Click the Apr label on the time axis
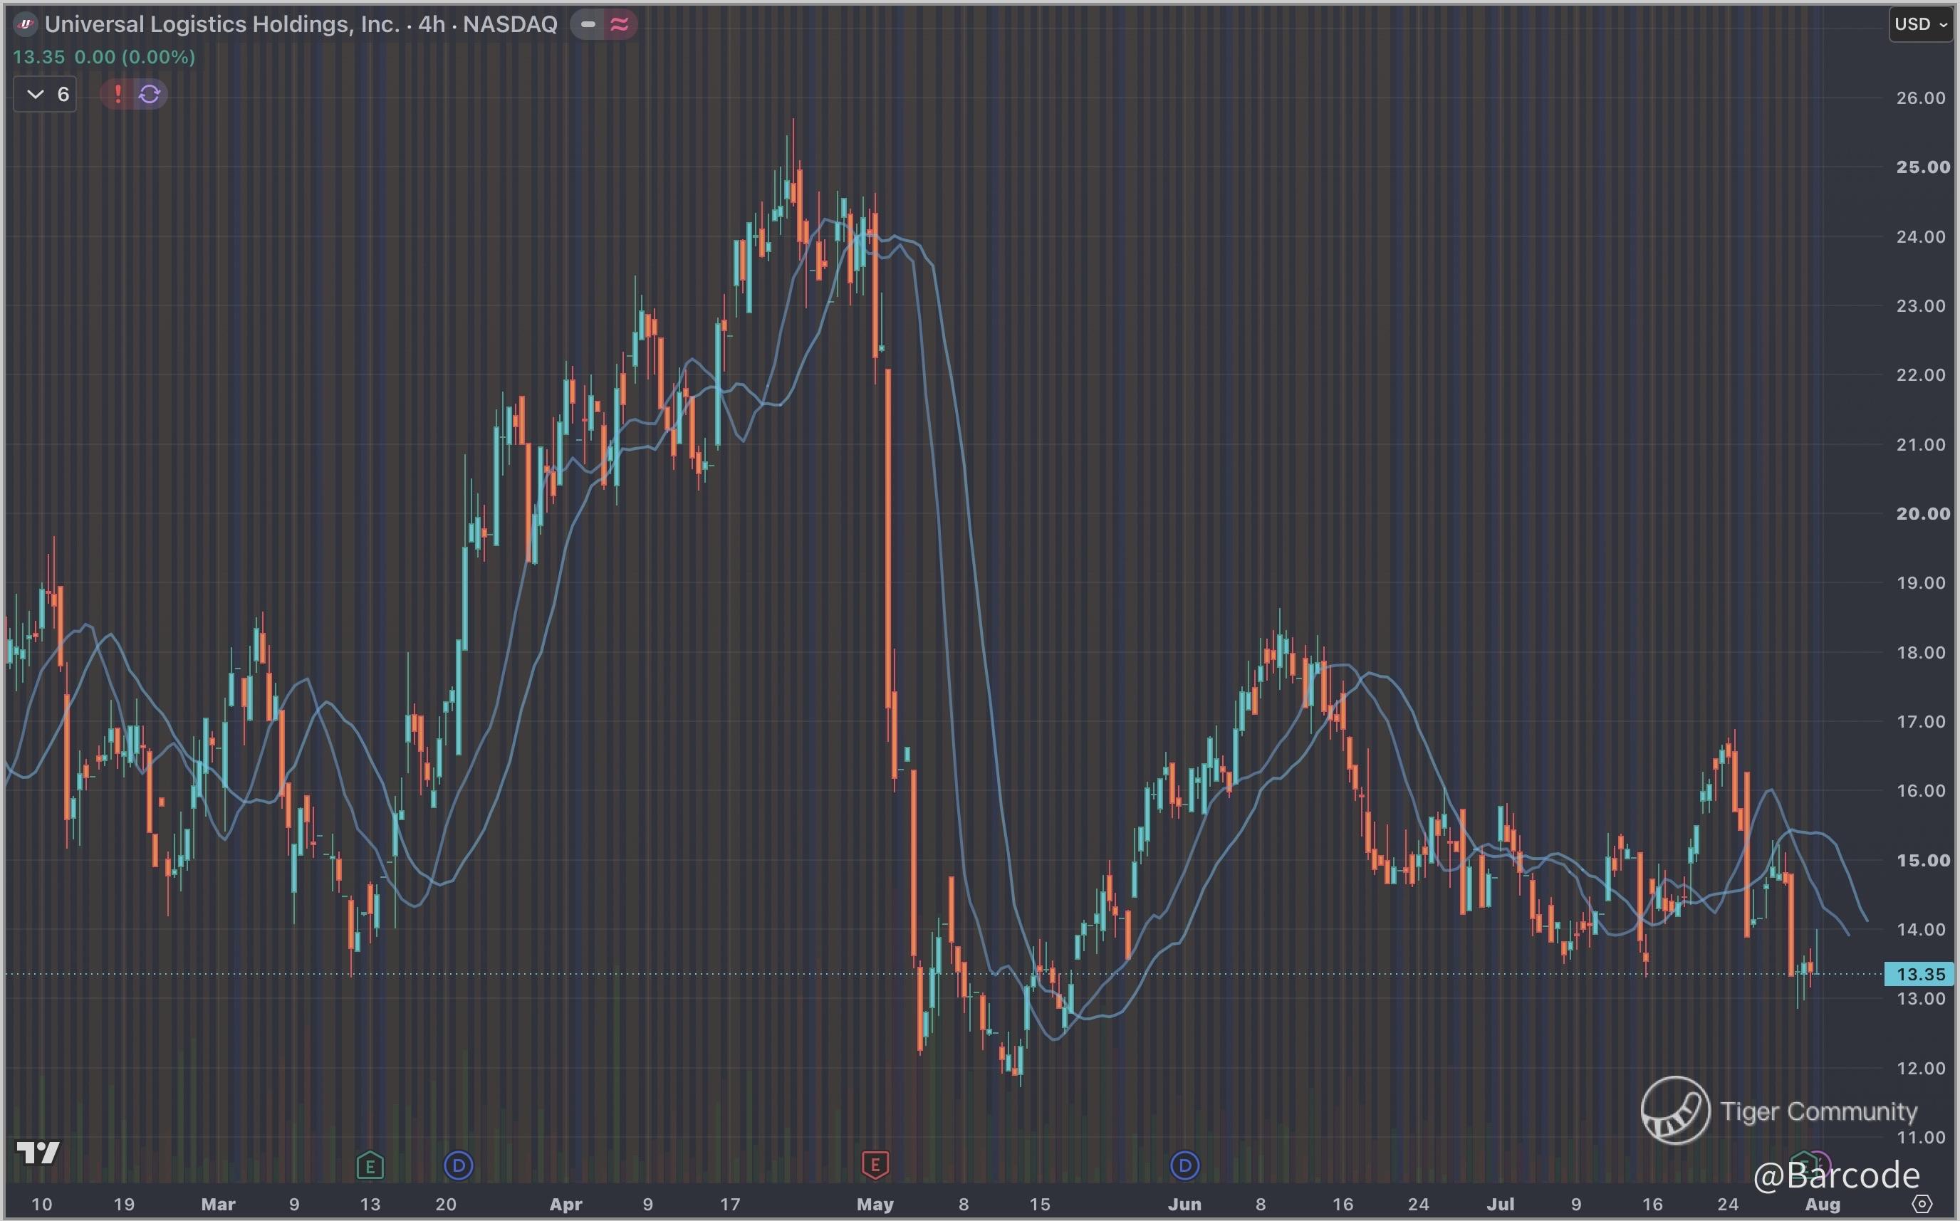This screenshot has height=1221, width=1960. click(566, 1205)
